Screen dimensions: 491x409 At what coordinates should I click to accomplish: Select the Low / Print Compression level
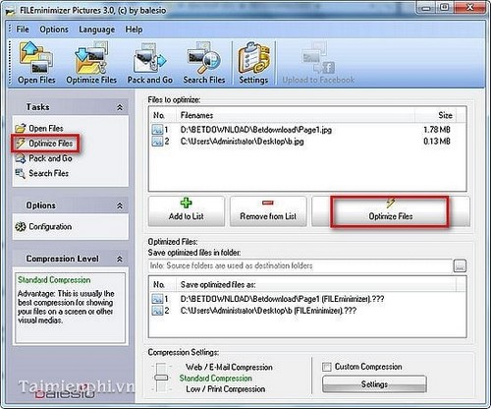(226, 389)
